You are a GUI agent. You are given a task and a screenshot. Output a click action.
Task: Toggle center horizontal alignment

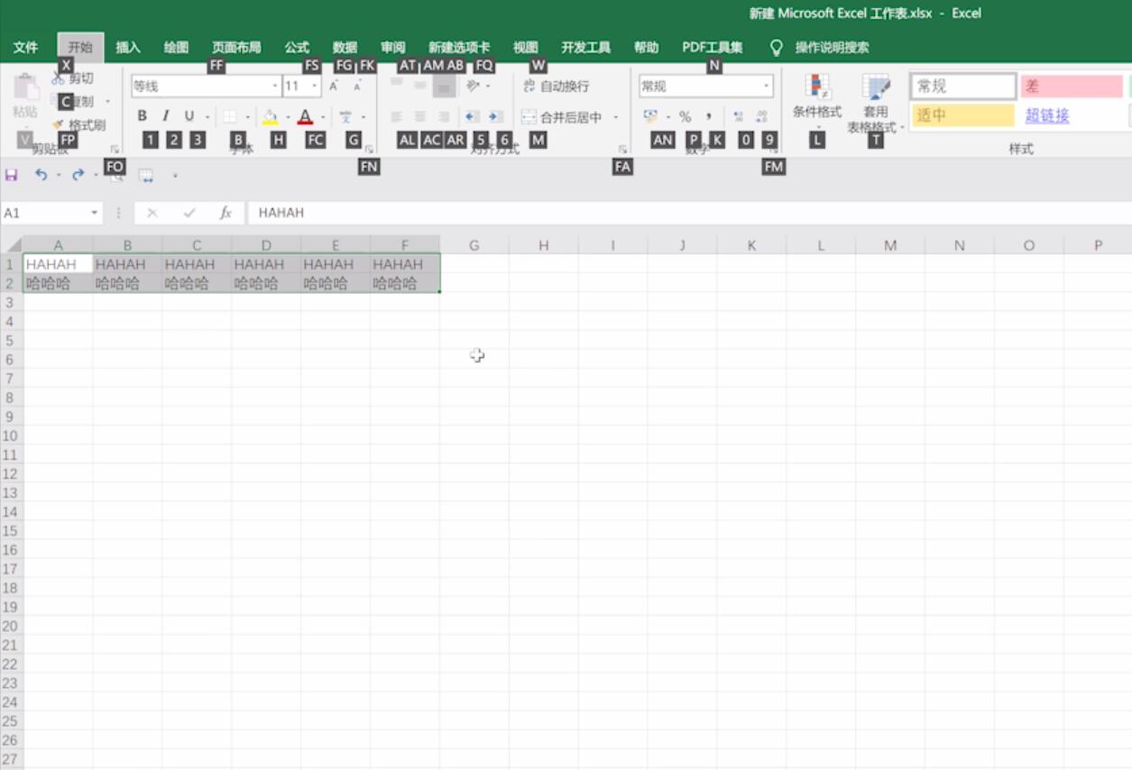tap(419, 116)
